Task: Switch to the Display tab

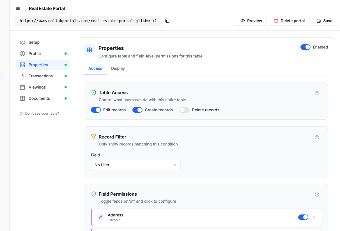Action: 118,68
